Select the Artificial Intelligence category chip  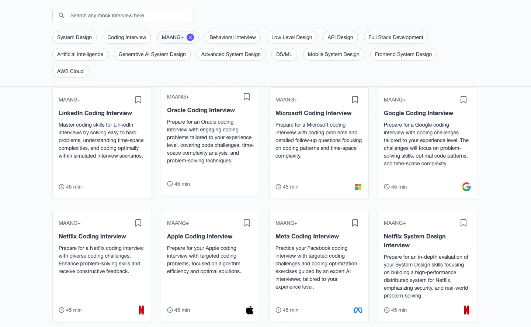pyautogui.click(x=80, y=54)
